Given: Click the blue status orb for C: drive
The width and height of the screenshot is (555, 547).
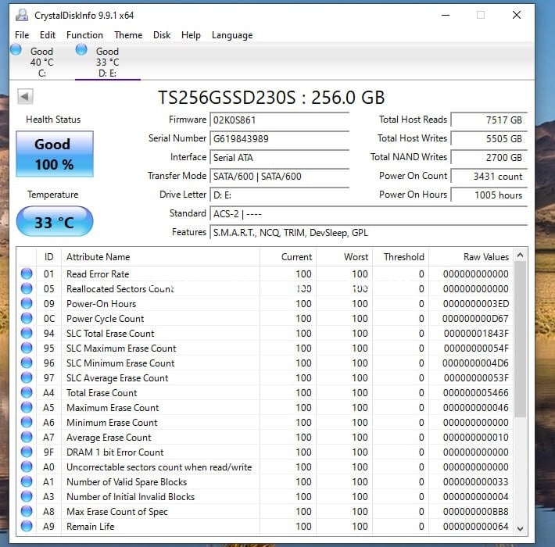Looking at the screenshot, I should click(16, 49).
